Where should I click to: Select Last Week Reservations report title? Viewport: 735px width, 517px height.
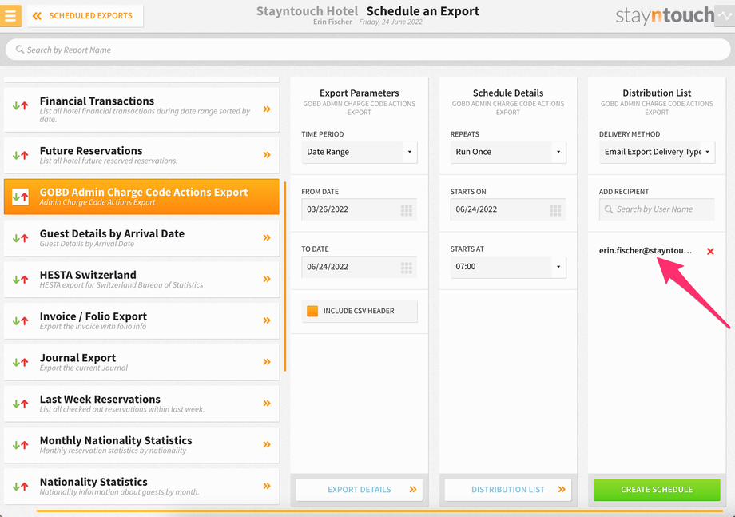pyautogui.click(x=100, y=399)
